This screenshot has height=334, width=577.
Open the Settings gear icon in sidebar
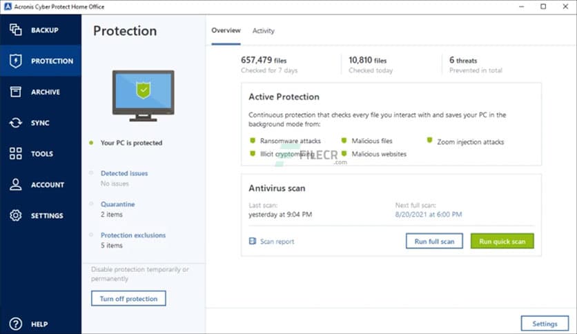[15, 216]
